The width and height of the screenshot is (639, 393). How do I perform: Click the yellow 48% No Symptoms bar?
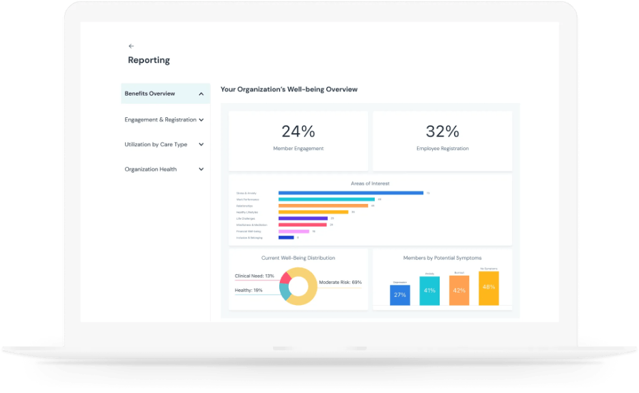(x=489, y=289)
